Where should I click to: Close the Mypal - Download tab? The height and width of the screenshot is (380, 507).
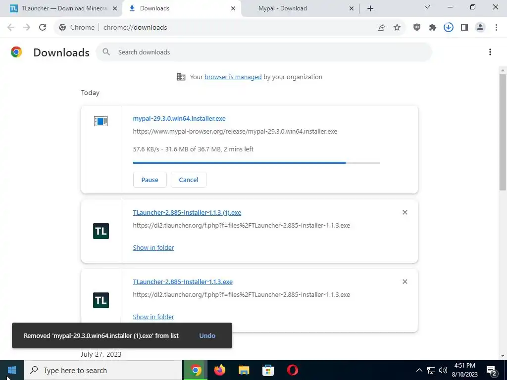[x=352, y=9]
